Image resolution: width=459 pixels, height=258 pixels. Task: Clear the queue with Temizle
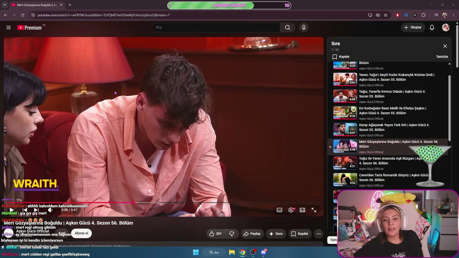442,57
